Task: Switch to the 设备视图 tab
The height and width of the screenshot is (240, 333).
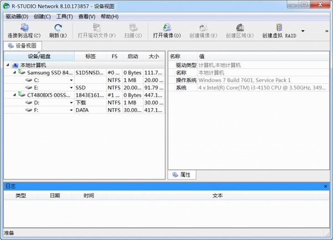Action: [23, 46]
